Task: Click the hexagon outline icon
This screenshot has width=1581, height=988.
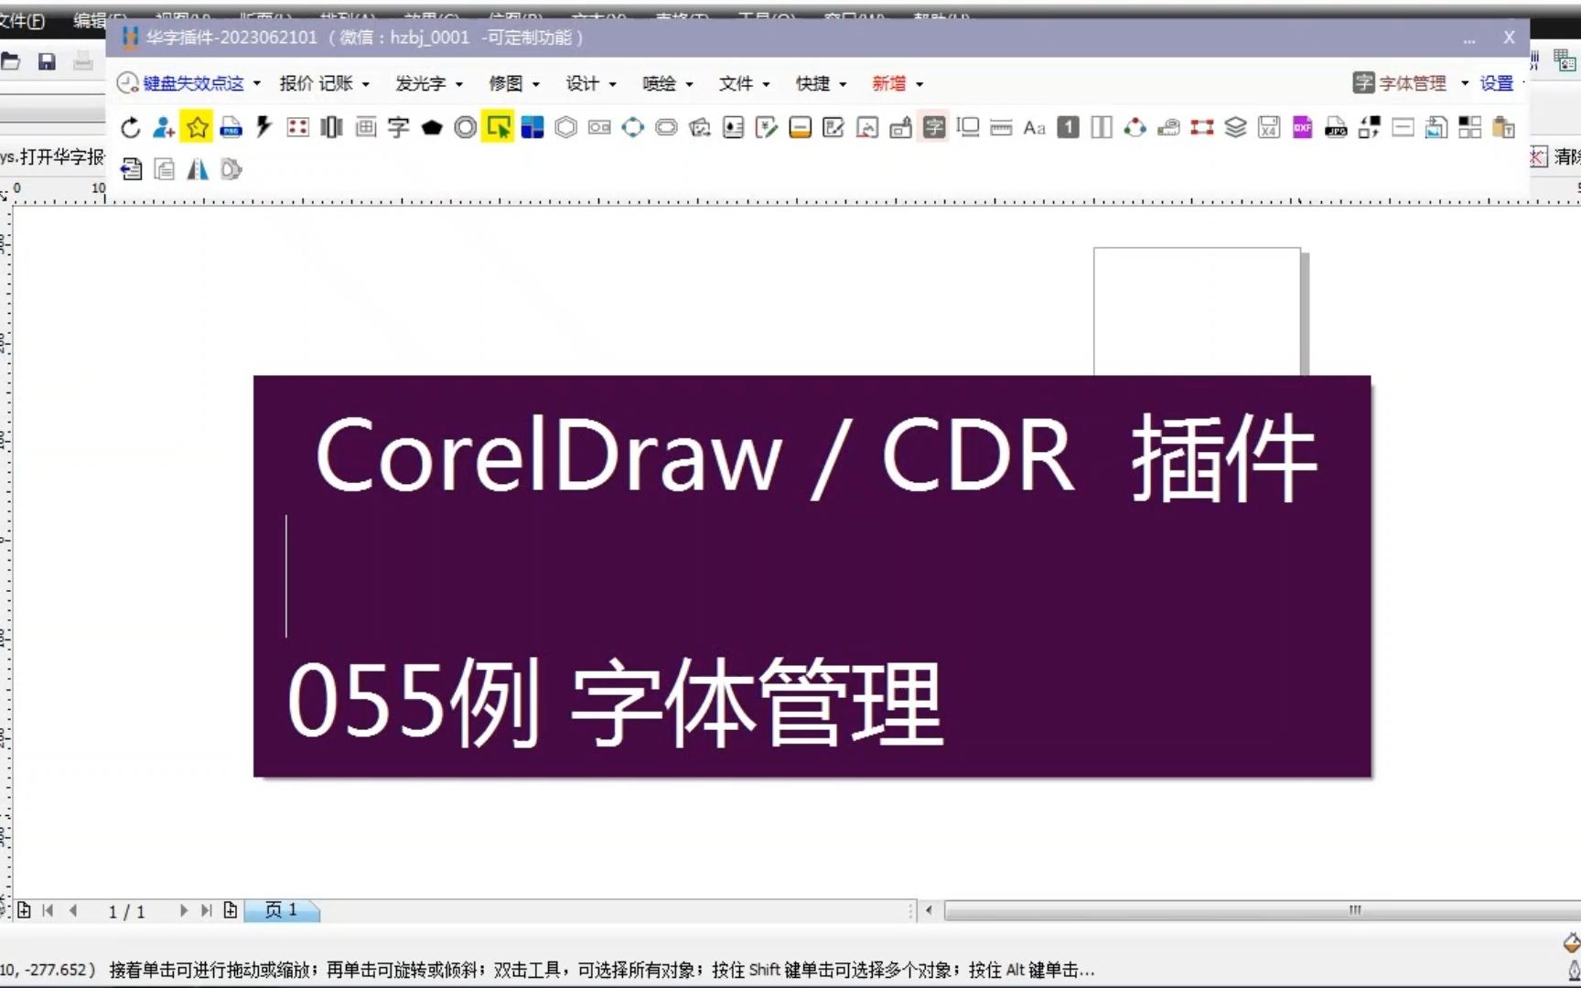Action: tap(565, 127)
